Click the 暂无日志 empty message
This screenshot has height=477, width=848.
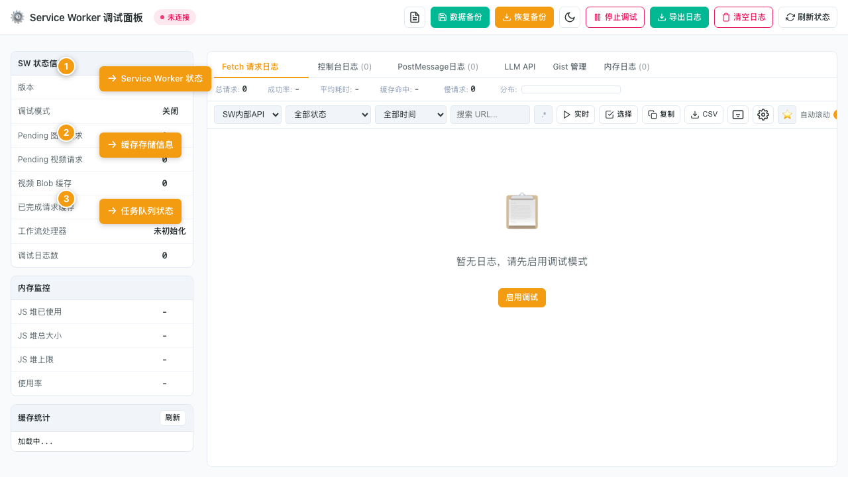pos(522,262)
